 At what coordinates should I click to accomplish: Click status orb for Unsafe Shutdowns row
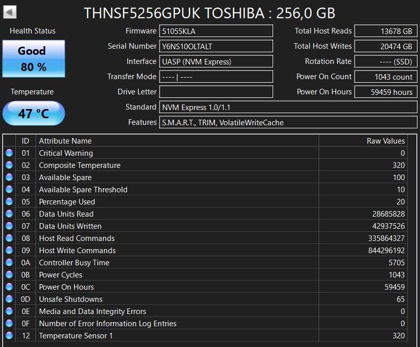[9, 299]
